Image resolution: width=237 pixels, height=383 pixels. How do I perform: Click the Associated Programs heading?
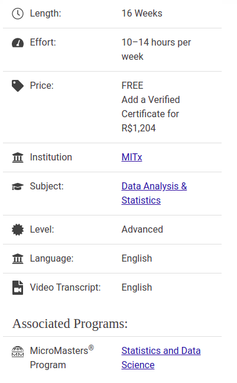70,324
